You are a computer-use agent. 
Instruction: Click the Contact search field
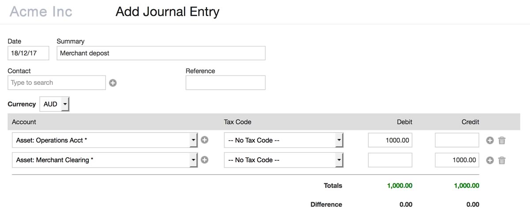point(57,83)
